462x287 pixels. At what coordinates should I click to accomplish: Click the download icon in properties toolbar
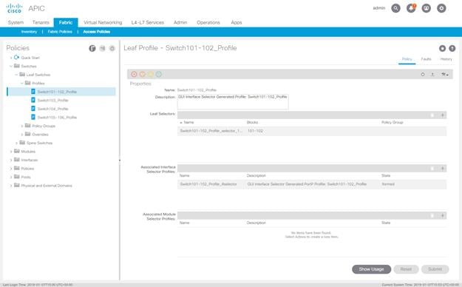pyautogui.click(x=432, y=74)
